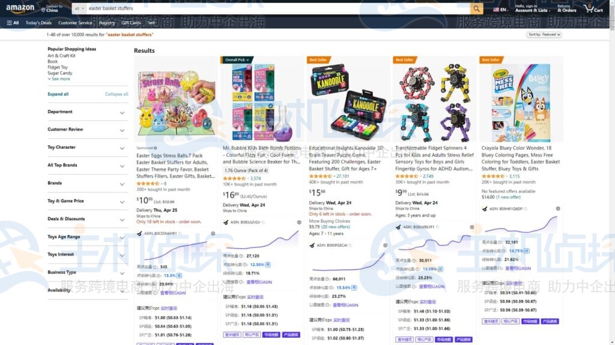Open Today's Deals in navigation bar
The image size is (615, 345).
click(38, 23)
